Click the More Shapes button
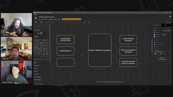173x97 pixels. coord(38,84)
